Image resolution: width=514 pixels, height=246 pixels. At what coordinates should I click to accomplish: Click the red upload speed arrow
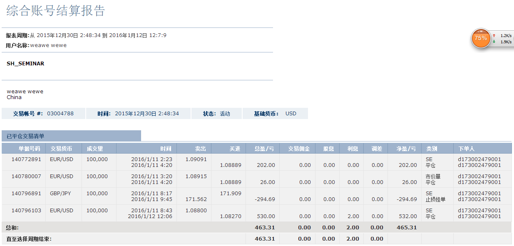(494, 36)
